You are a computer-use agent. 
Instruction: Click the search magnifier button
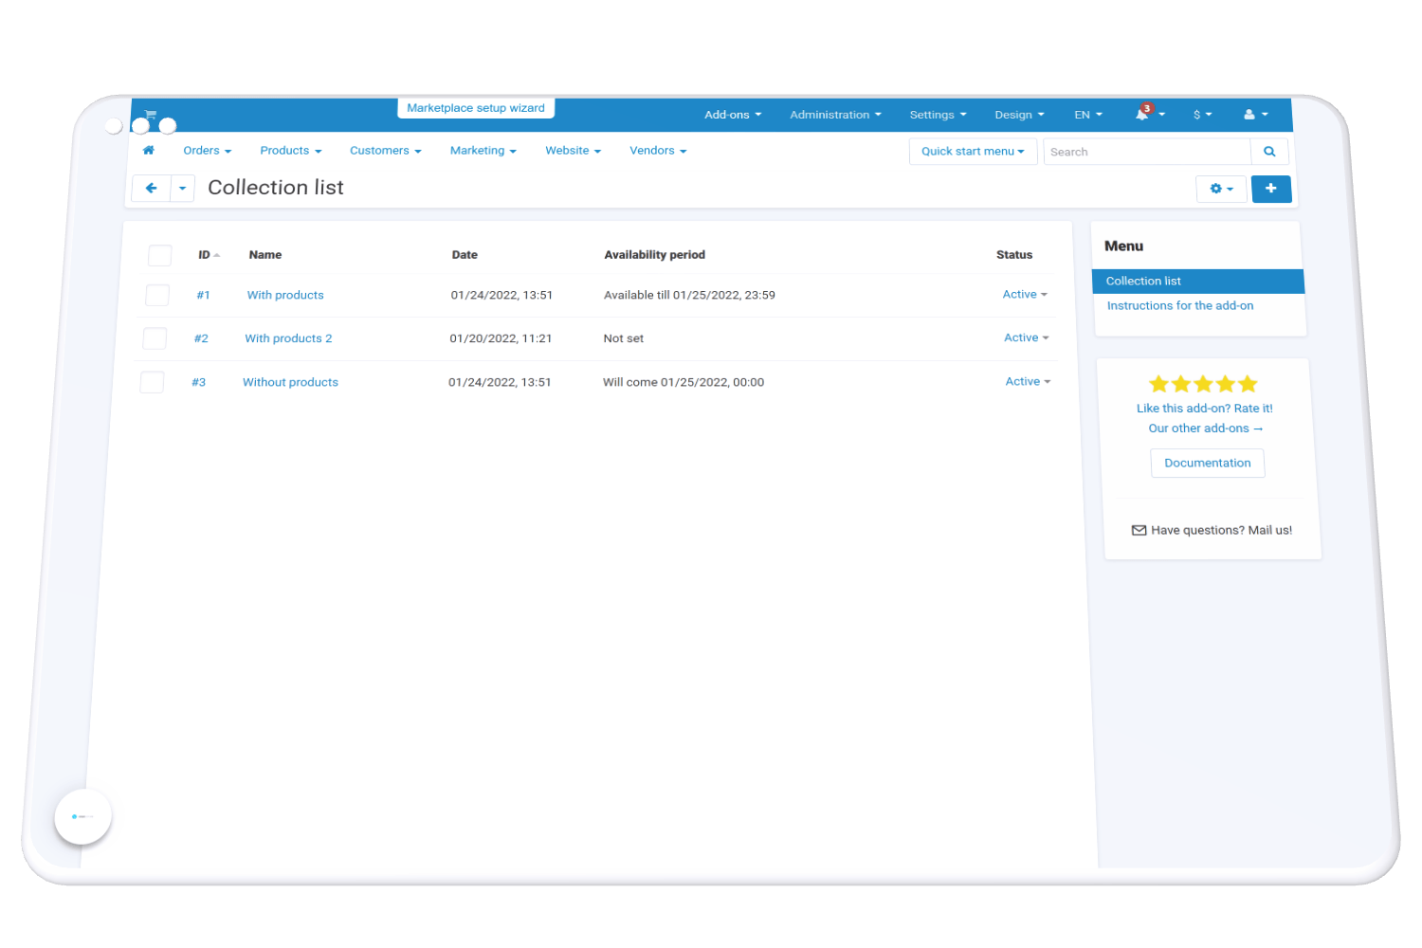tap(1269, 152)
